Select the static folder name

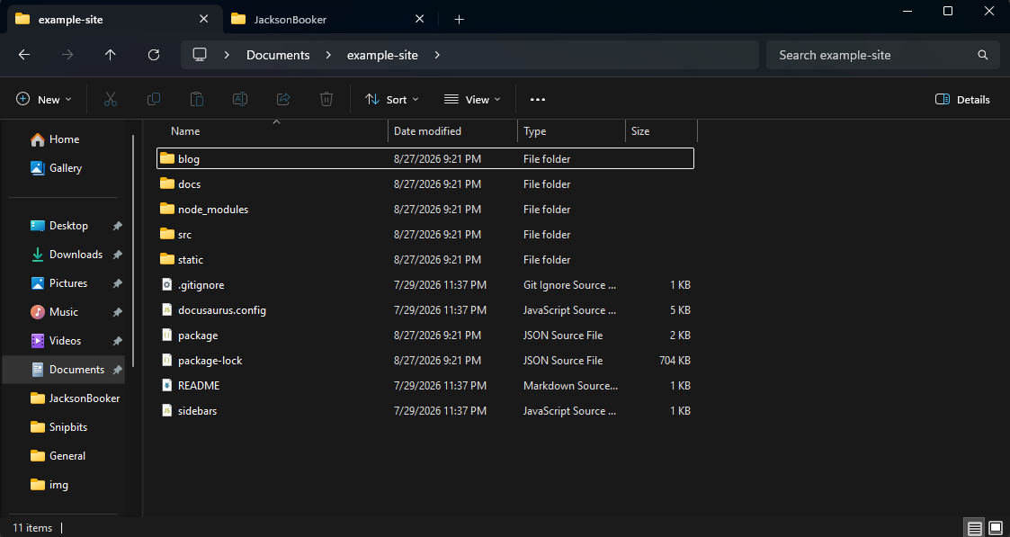[x=191, y=259]
